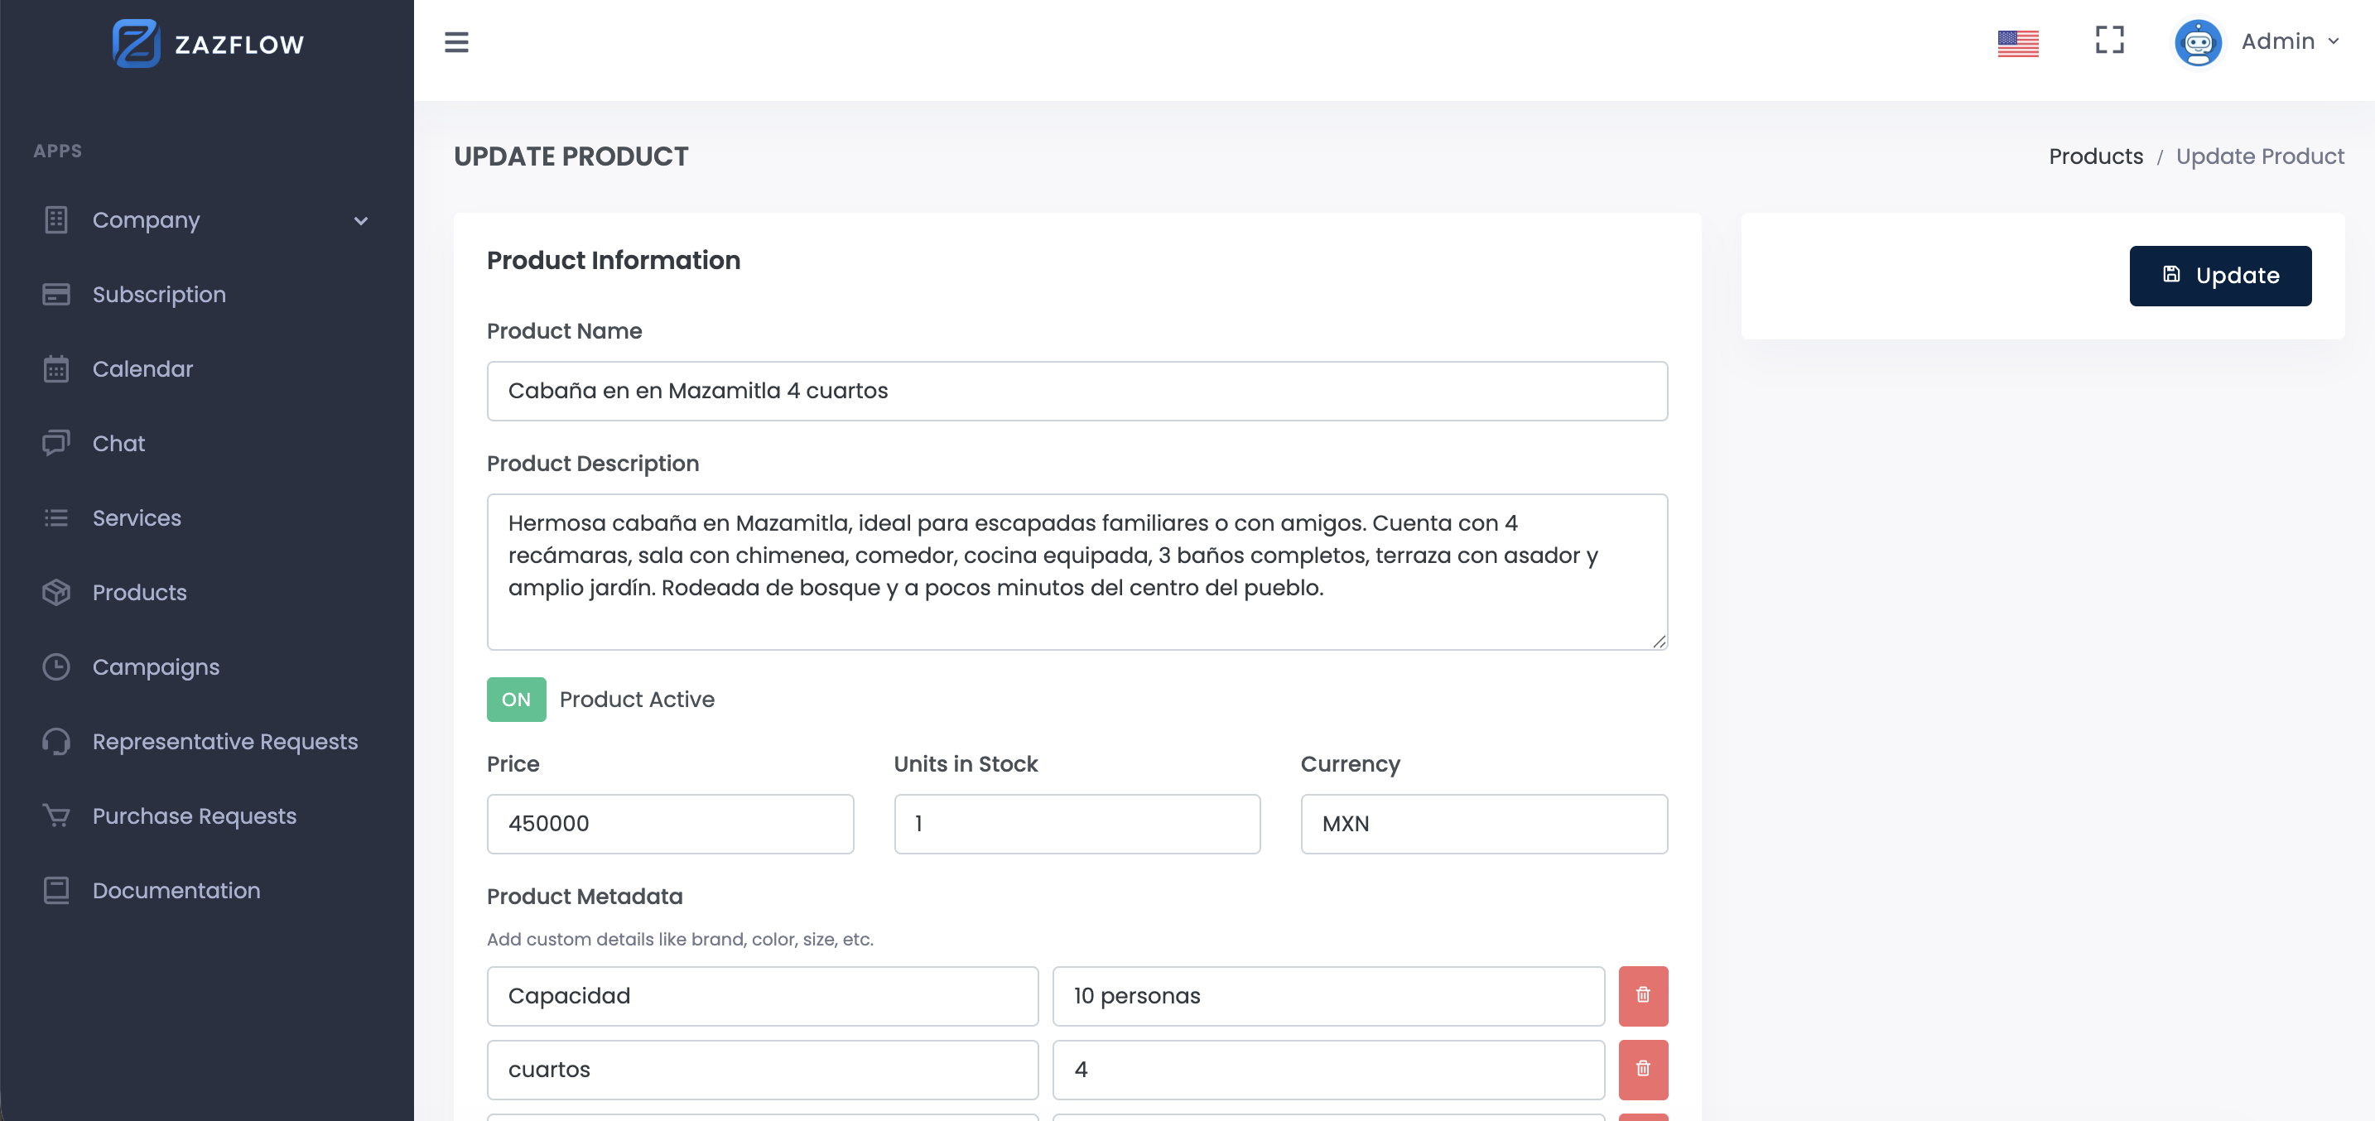Click the Admin robot avatar
This screenshot has width=2375, height=1121.
pyautogui.click(x=2197, y=42)
